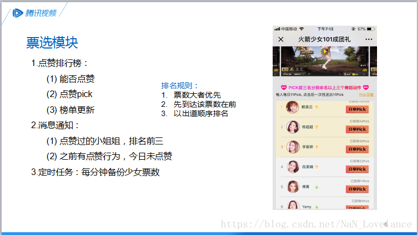Click the orange up arrow beside 段奥娟
Viewport: 418px width, 235px height.
pos(317,167)
